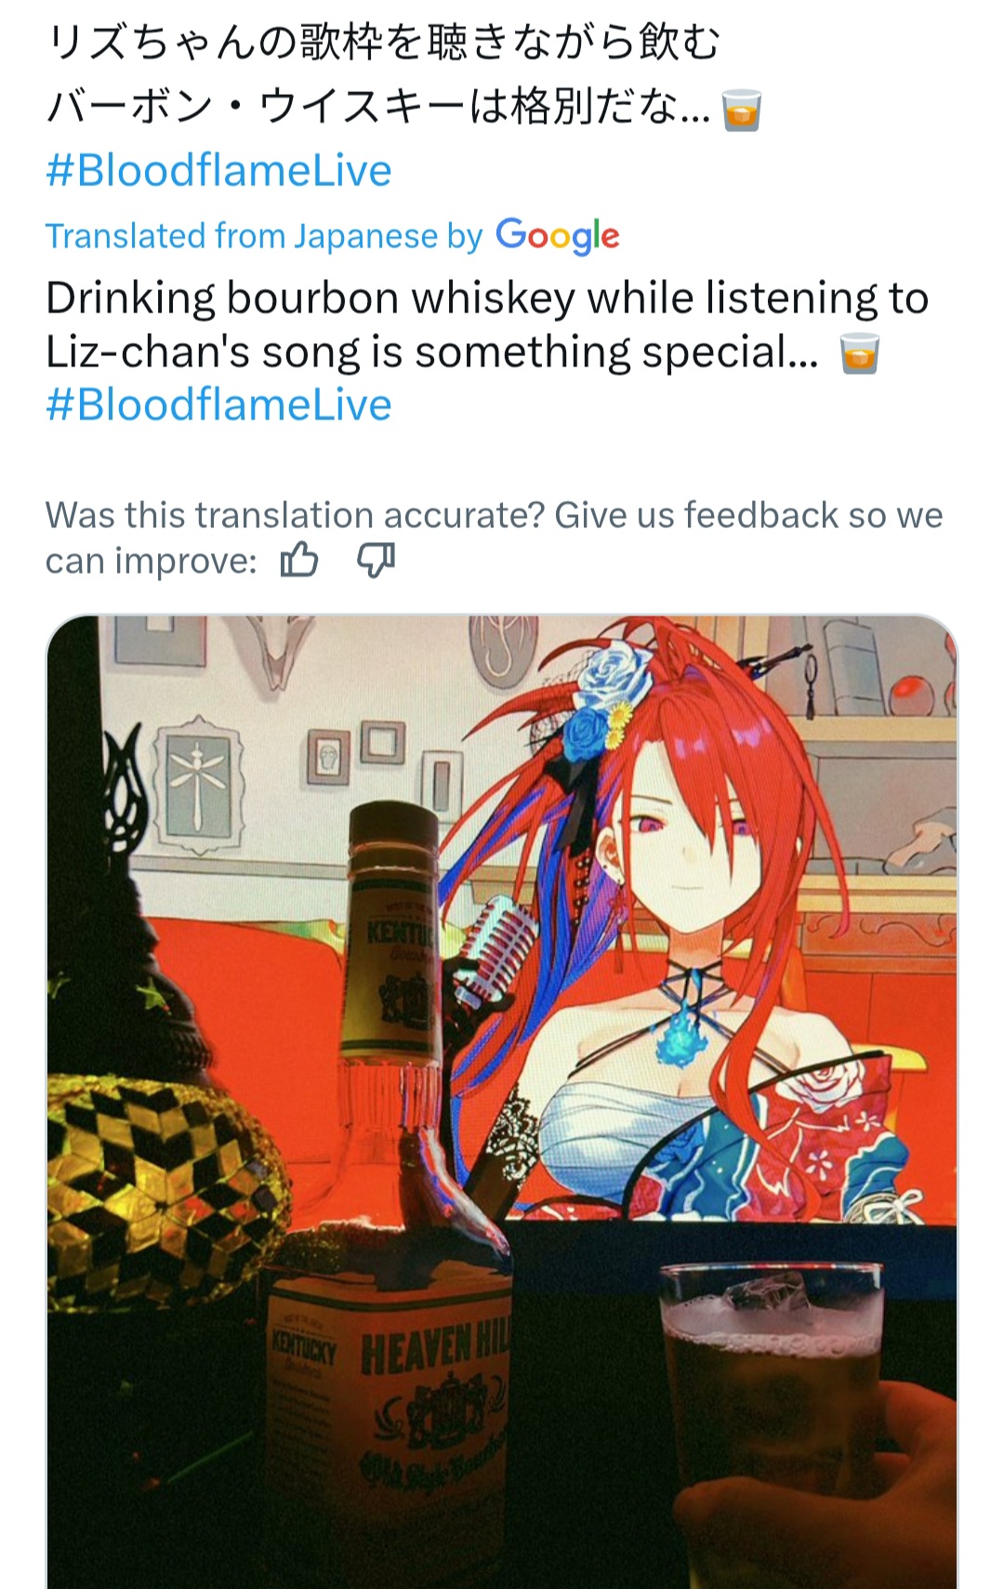Click 'Translated from Japanese by' link

tap(264, 236)
